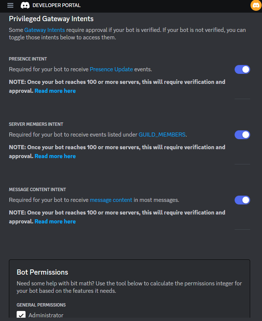Screen dimensions: 262x321
Task: Read more below Message Content Intent
Action: (55, 221)
